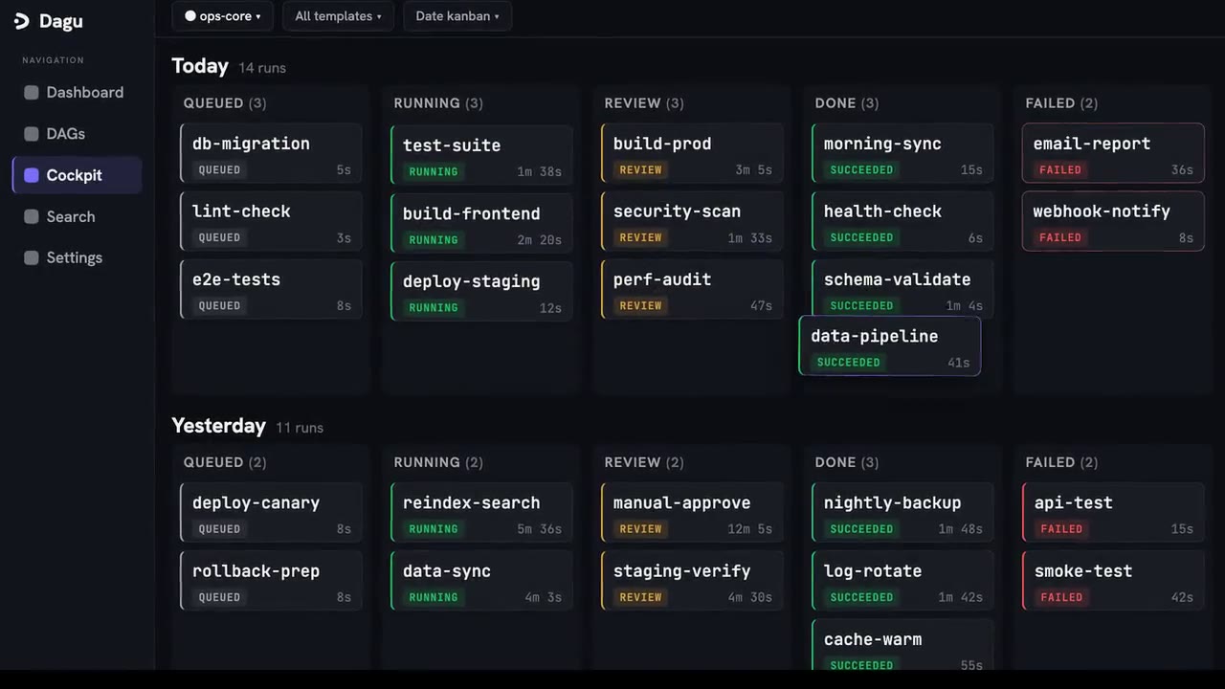This screenshot has height=689, width=1225.
Task: Click the Today section heading
Action: [x=200, y=66]
